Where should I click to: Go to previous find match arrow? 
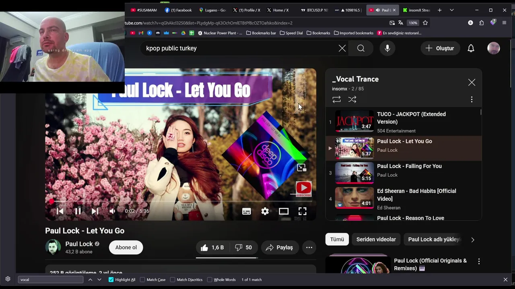tap(90, 279)
